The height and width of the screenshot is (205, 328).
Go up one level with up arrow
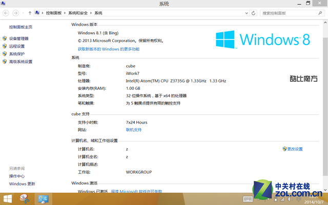[30, 13]
